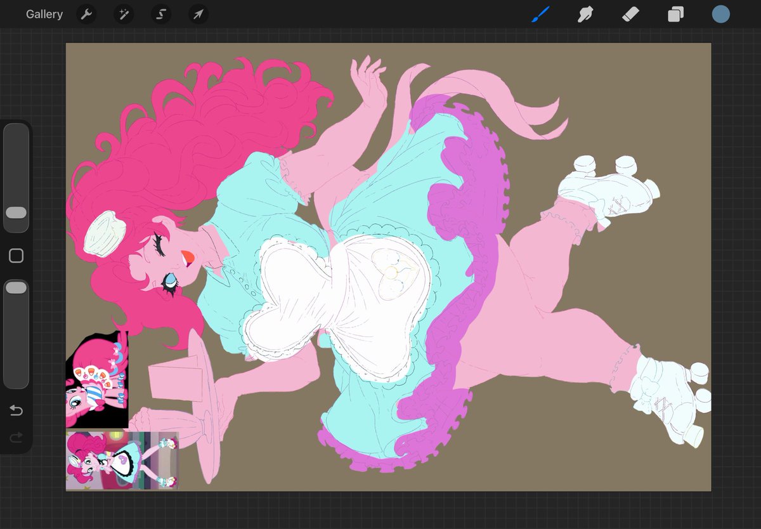
Task: Open the Layers panel
Action: (x=675, y=14)
